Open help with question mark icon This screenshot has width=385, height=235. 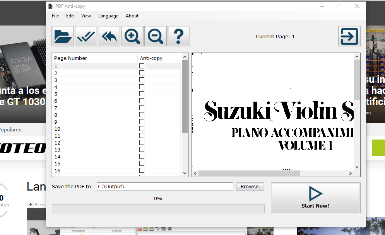(x=178, y=36)
